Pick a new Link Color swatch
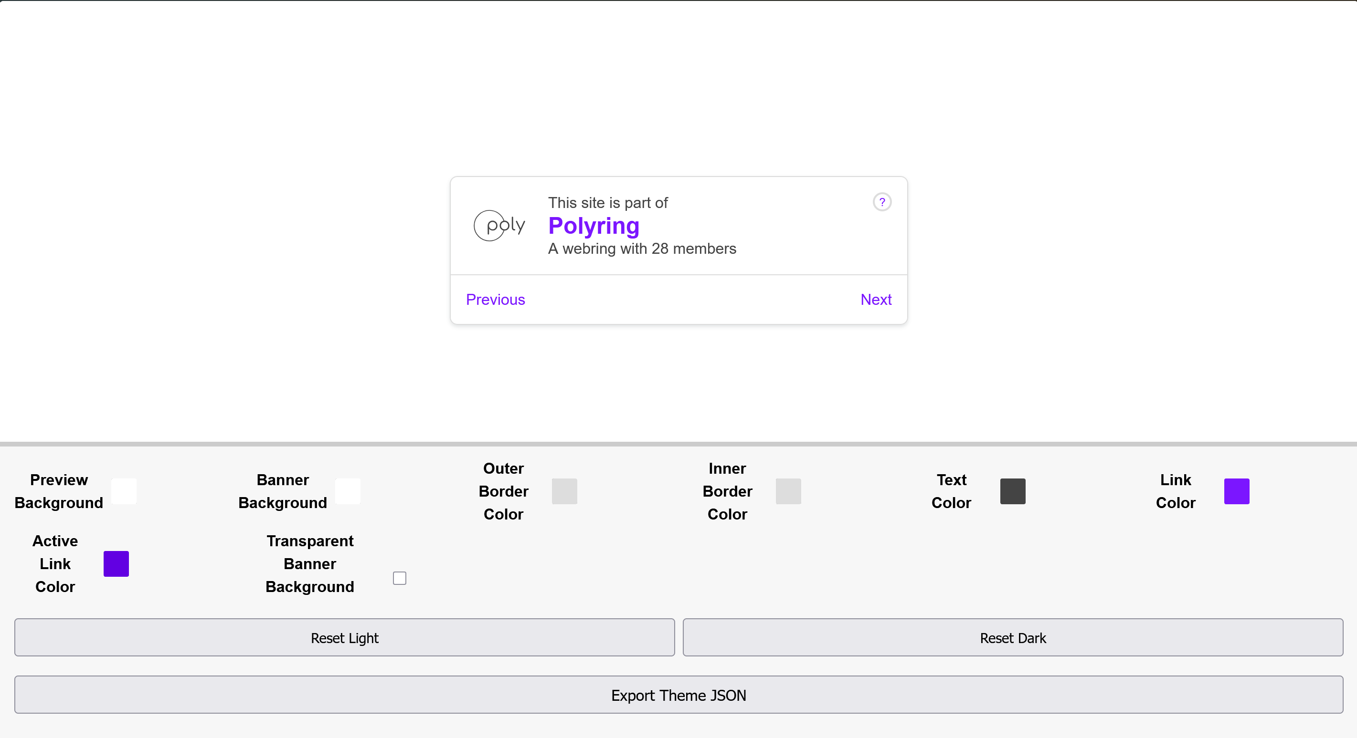Viewport: 1357px width, 738px height. (x=1236, y=491)
